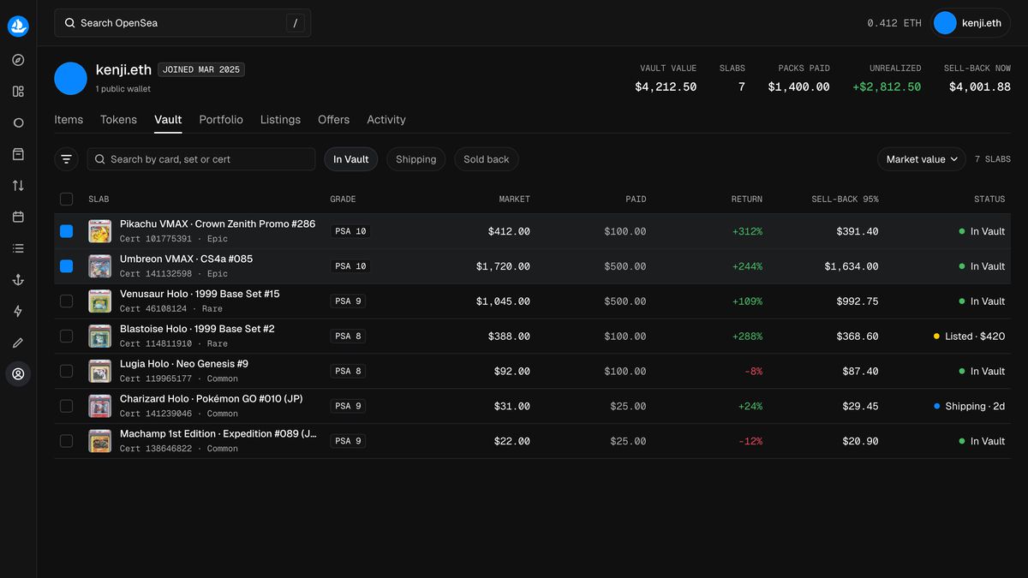The height and width of the screenshot is (578, 1028).
Task: Click the RETURN column header
Action: tap(746, 200)
